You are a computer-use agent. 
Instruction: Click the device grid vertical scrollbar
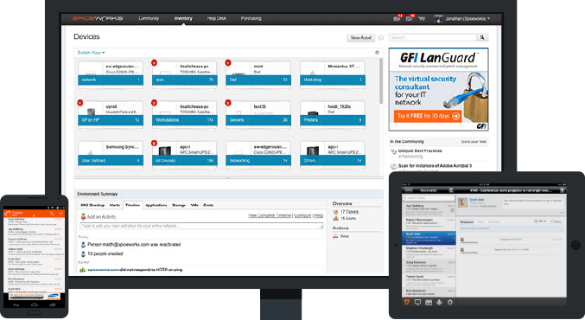click(x=381, y=80)
